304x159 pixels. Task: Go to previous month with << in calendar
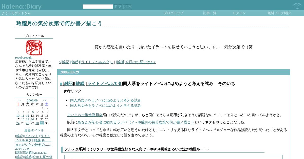[20, 100]
